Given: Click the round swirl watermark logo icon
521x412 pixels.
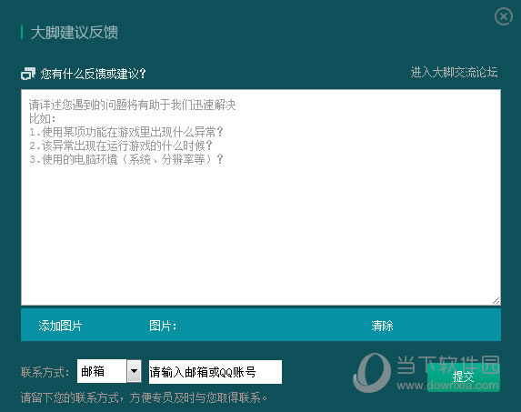Looking at the screenshot, I should pyautogui.click(x=372, y=372).
